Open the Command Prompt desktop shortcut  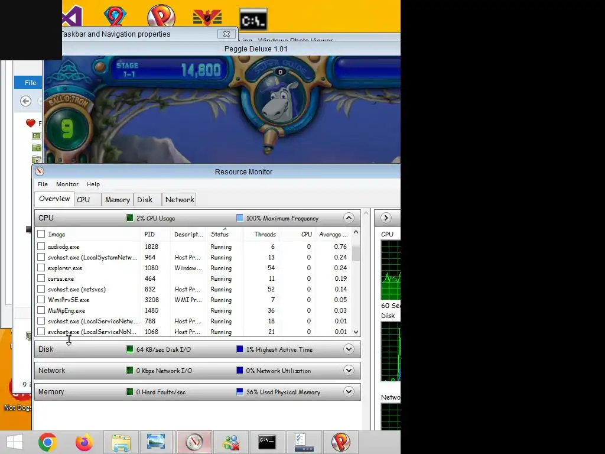pos(253,20)
